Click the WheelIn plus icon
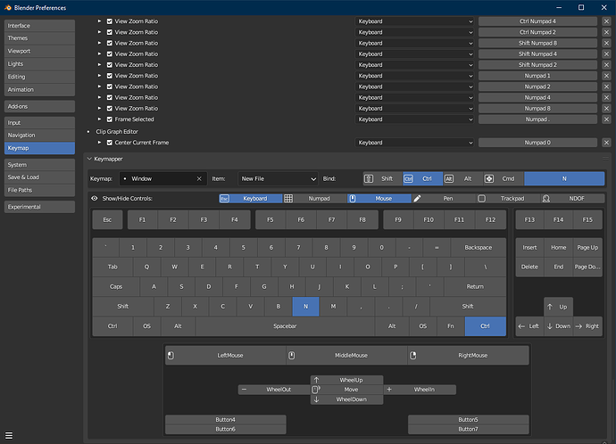Screen dimensions: 616x444 point(389,390)
